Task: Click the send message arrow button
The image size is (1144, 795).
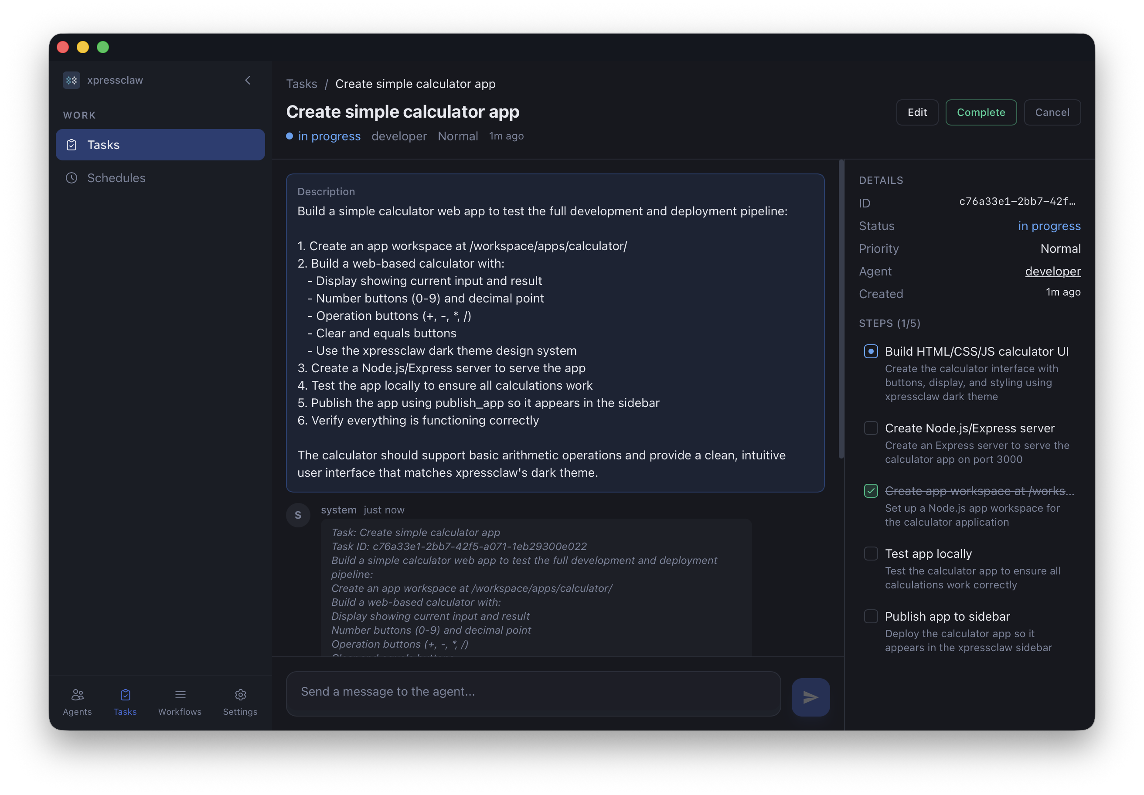Action: click(810, 697)
